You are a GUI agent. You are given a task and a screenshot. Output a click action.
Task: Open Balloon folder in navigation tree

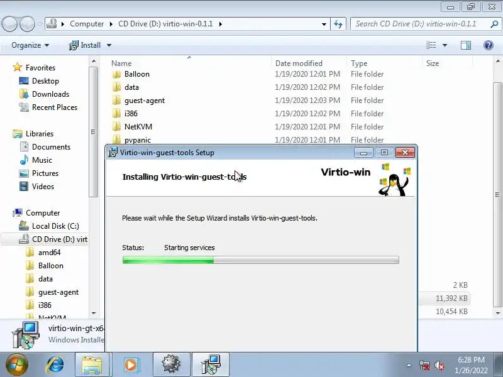point(51,266)
